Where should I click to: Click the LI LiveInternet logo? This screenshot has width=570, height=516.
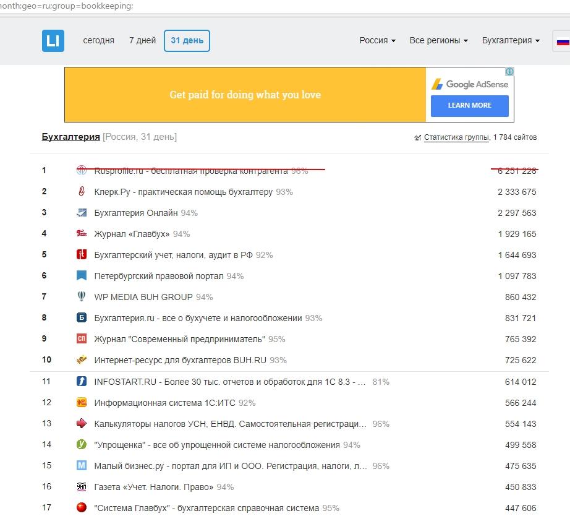pyautogui.click(x=53, y=41)
